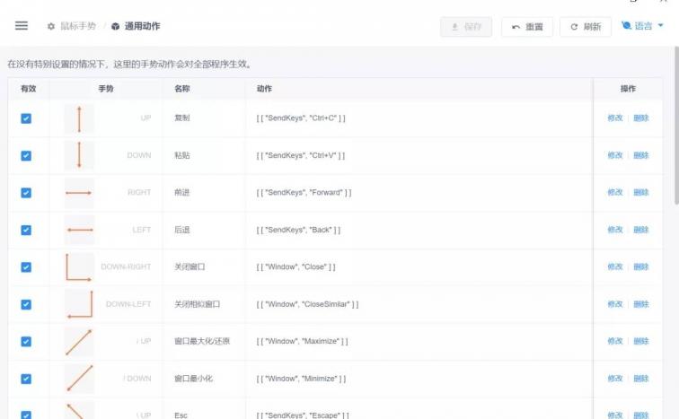Uncheck the 窗口最小化 row checkbox
Viewport: 679px width, 419px height.
tap(26, 379)
